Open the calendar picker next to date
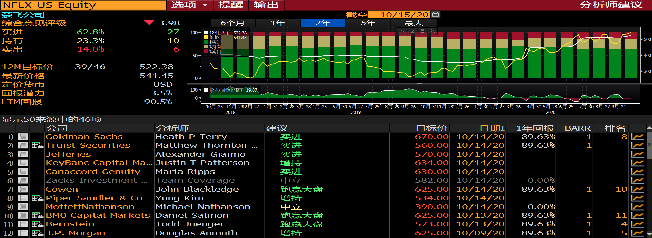This screenshot has width=652, height=238. (x=435, y=14)
